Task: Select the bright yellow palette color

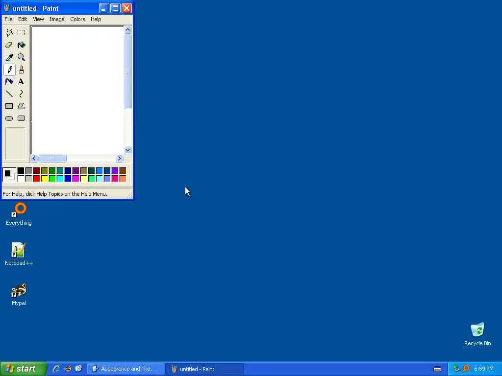Action: point(45,178)
